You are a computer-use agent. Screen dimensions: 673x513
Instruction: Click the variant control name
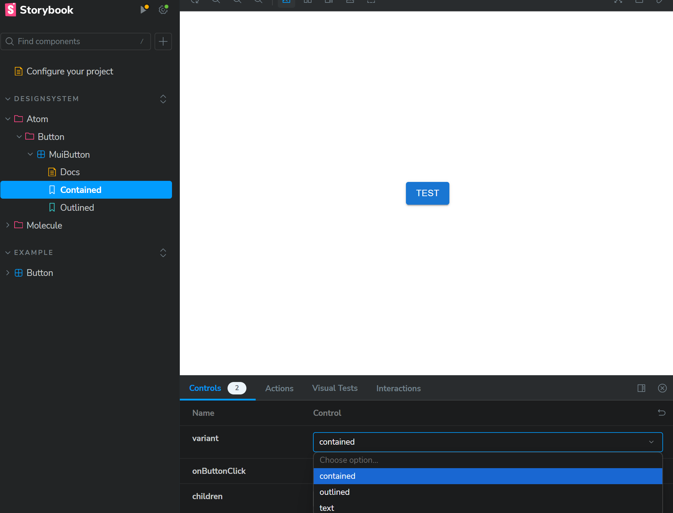205,438
